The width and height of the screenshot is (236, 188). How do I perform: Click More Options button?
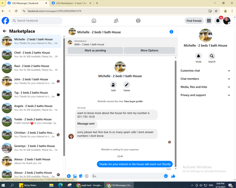pyautogui.click(x=149, y=50)
